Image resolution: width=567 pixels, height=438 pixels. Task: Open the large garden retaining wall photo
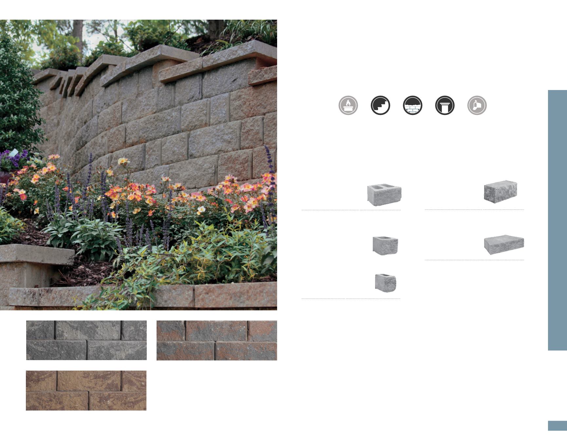(x=139, y=165)
